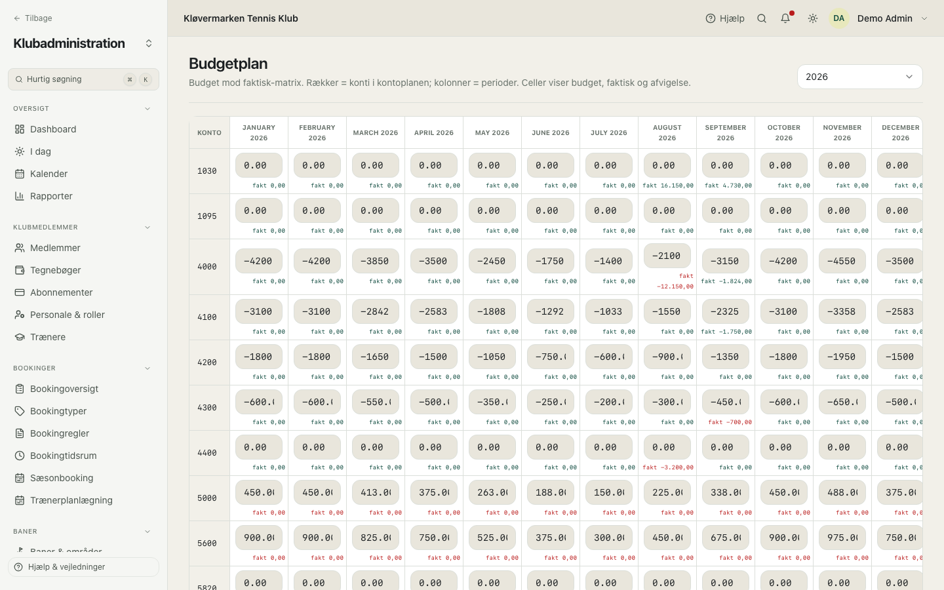Image resolution: width=944 pixels, height=590 pixels.
Task: Click the Abonnementer card icon
Action: 20,292
